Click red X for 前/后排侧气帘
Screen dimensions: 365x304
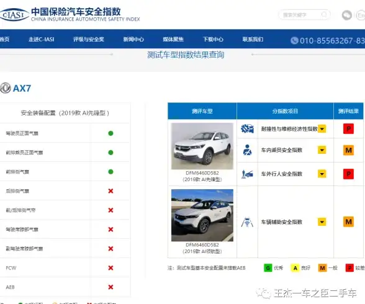click(x=110, y=210)
